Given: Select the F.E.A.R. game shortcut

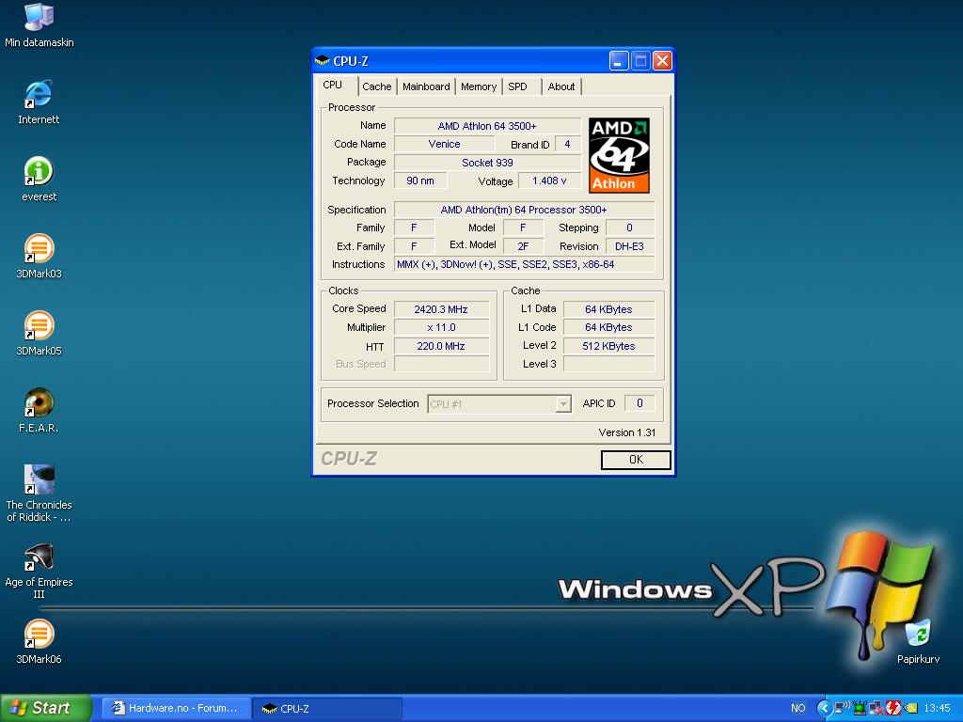Looking at the screenshot, I should 39,411.
